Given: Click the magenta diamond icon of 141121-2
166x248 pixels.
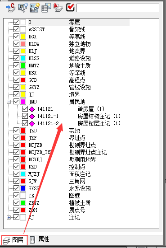Looking at the screenshot, I should [32, 123].
